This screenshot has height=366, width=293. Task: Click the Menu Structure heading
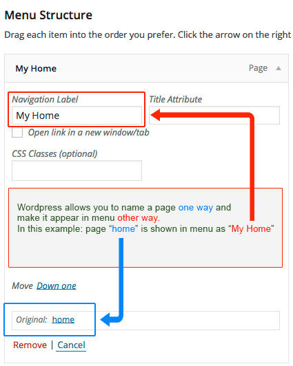click(48, 15)
